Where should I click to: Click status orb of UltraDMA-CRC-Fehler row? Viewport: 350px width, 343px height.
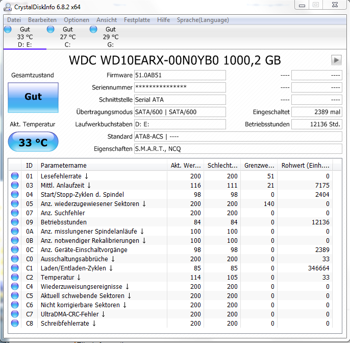coord(15,314)
